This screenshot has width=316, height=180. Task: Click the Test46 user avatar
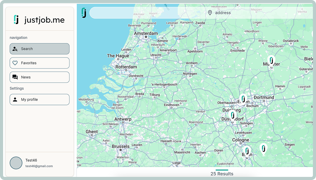point(16,163)
